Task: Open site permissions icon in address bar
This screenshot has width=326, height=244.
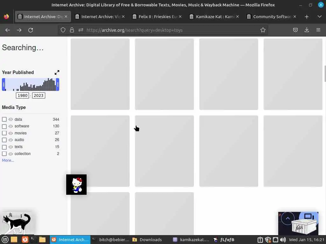Action: coord(81,30)
